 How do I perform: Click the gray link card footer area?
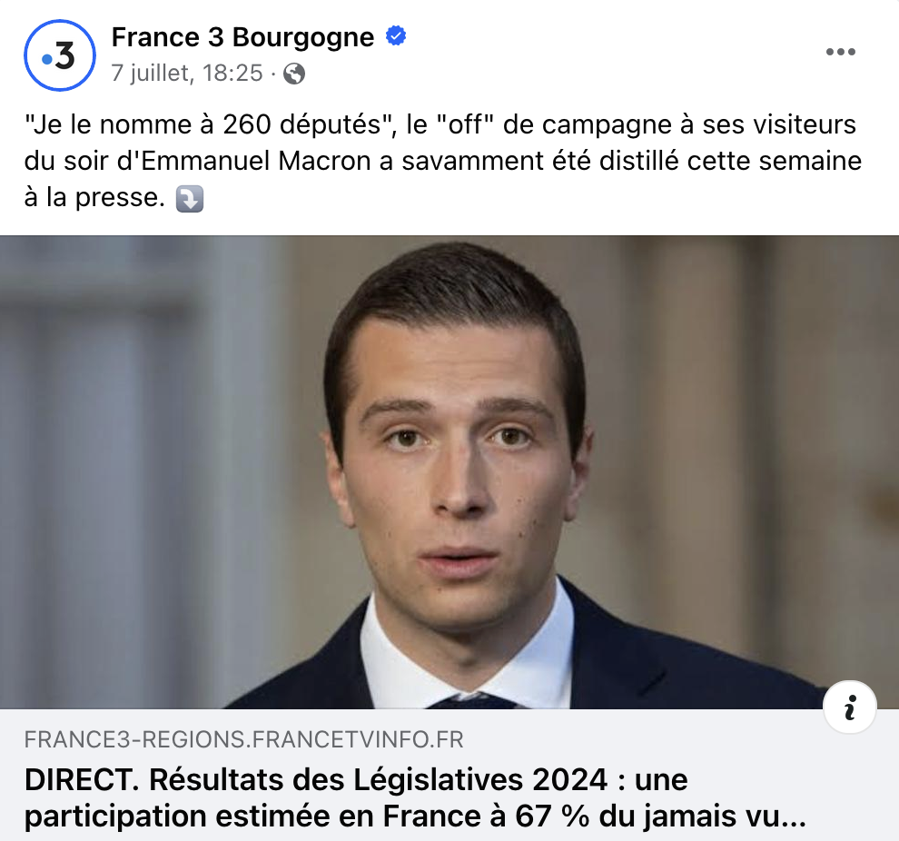pyautogui.click(x=449, y=775)
